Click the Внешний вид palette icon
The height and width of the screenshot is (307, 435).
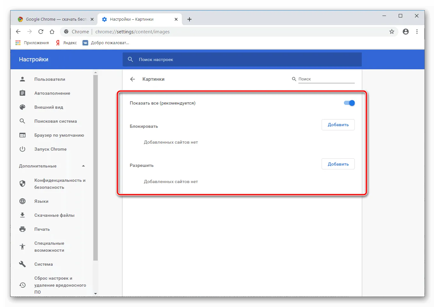point(22,107)
